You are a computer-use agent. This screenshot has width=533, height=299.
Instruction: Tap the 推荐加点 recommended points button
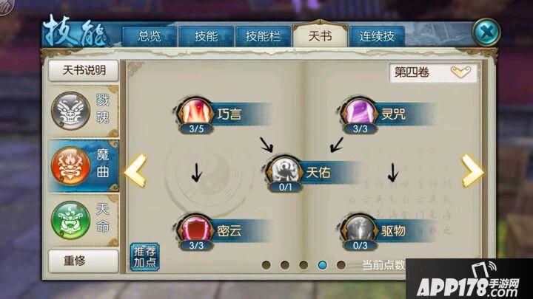145,257
